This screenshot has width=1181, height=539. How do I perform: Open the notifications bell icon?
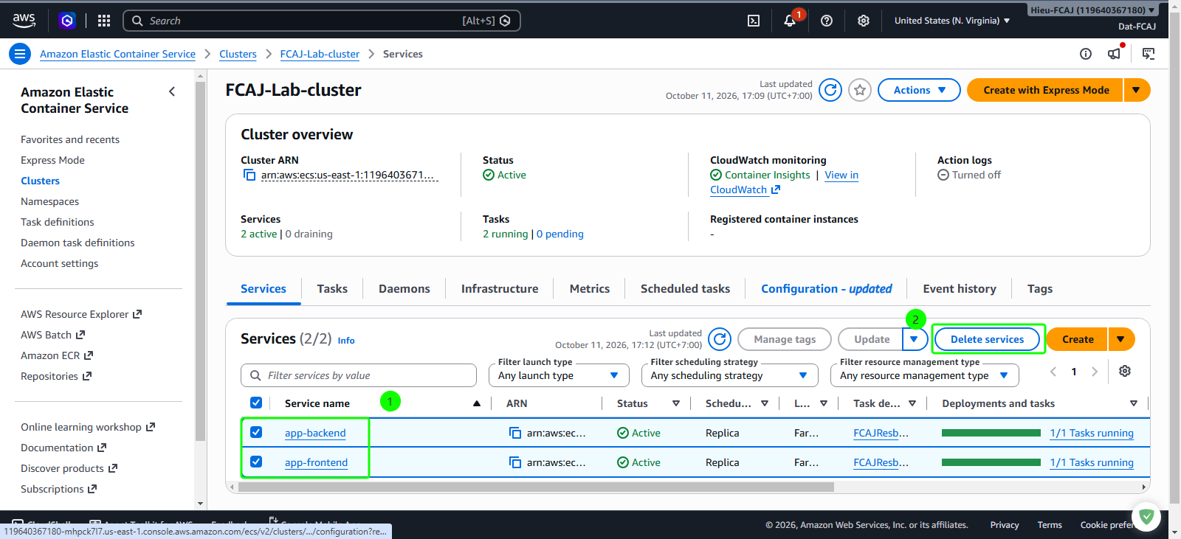(x=790, y=21)
